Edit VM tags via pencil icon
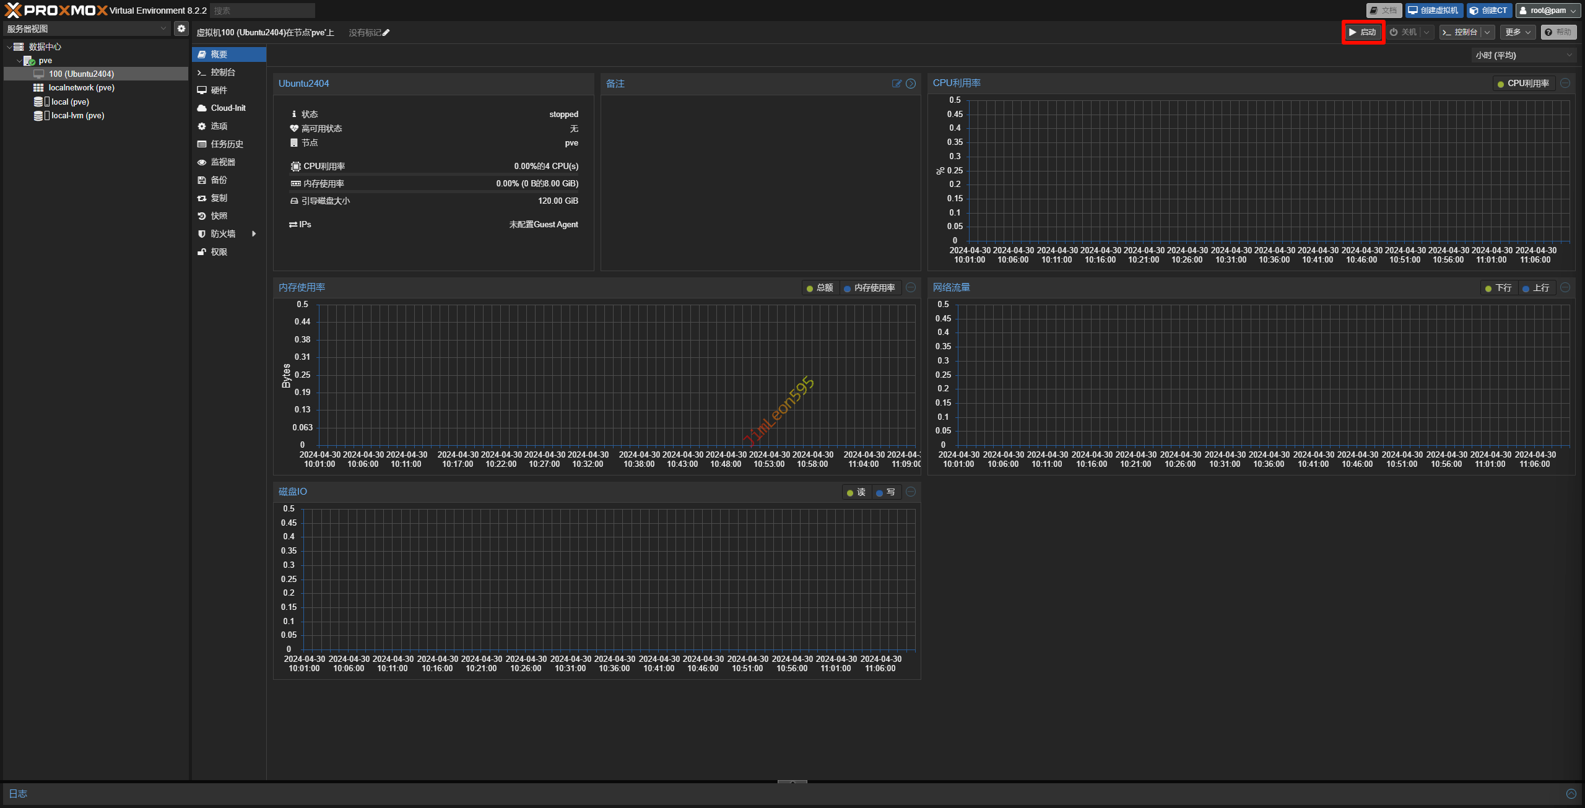The width and height of the screenshot is (1585, 808). [386, 33]
